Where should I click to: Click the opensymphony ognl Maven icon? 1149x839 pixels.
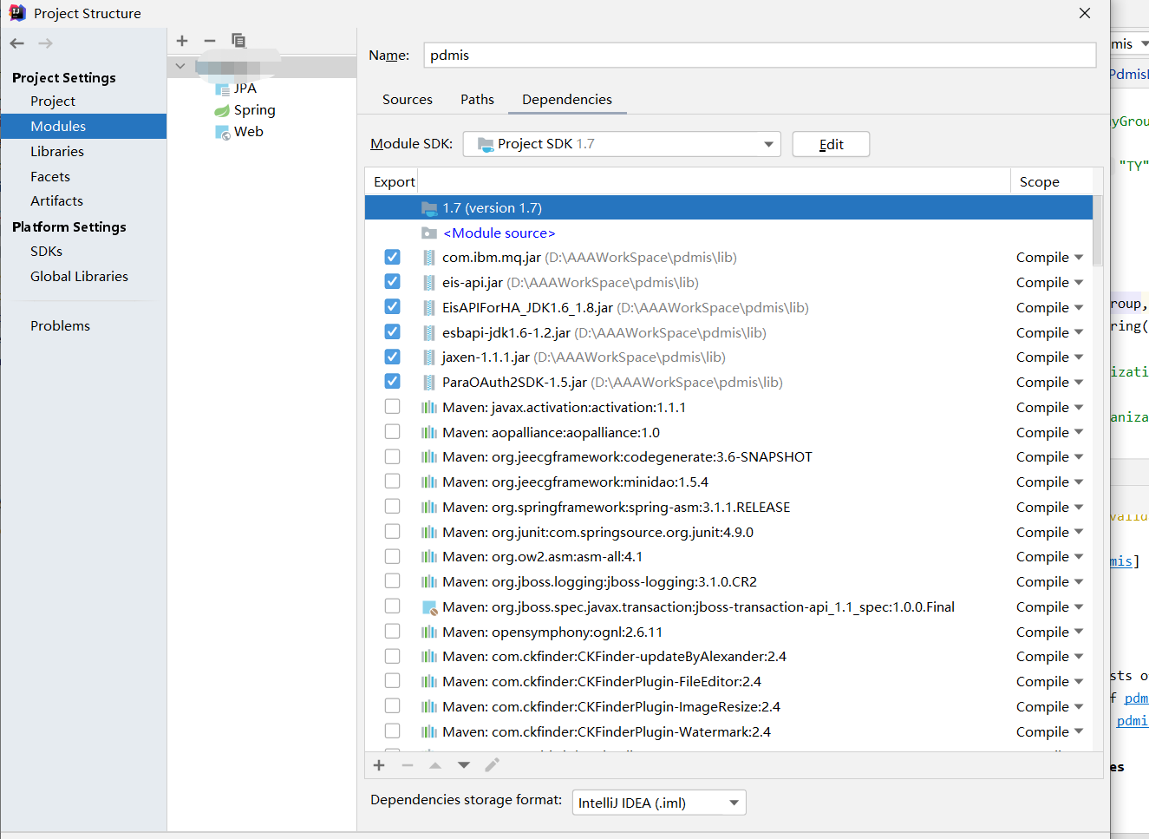click(429, 633)
